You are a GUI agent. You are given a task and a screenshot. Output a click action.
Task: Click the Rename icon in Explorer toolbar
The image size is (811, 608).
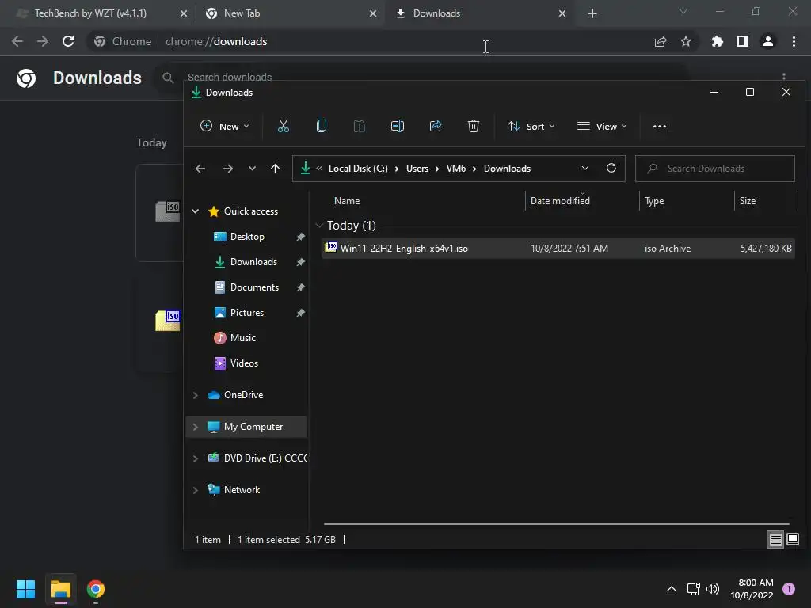[398, 126]
